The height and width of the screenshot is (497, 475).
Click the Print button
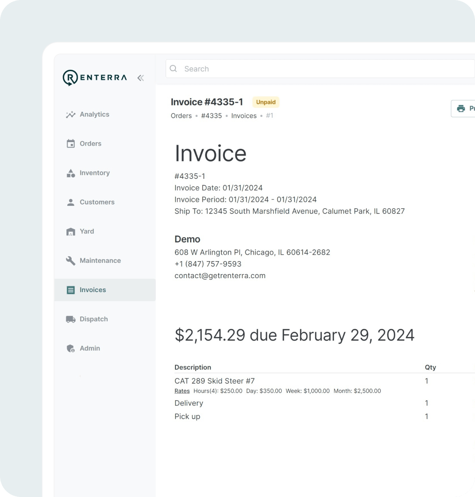tap(464, 109)
